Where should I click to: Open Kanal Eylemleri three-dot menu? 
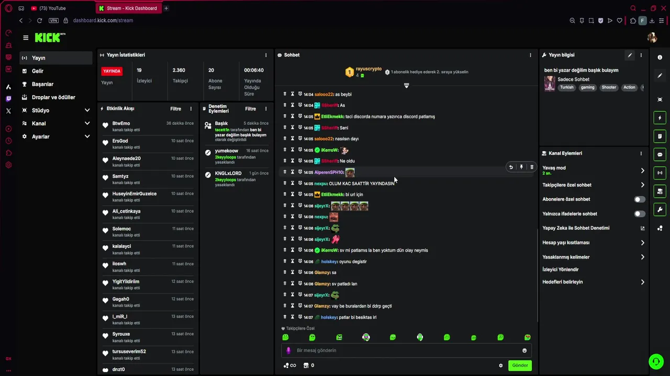[641, 154]
